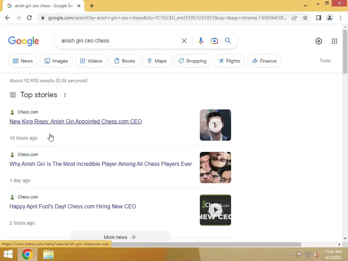This screenshot has width=348, height=261.
Task: Submit search with the magnifier icon
Action: (228, 41)
